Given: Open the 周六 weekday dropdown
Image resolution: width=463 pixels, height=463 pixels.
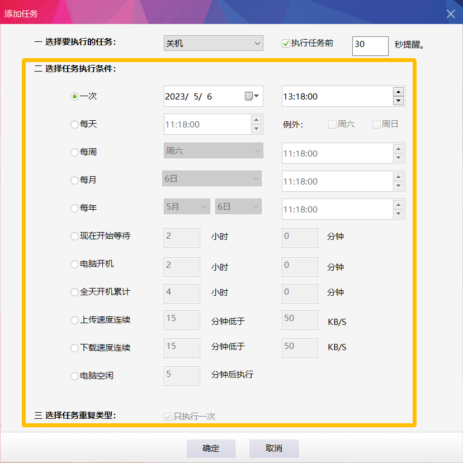Looking at the screenshot, I should [x=213, y=150].
